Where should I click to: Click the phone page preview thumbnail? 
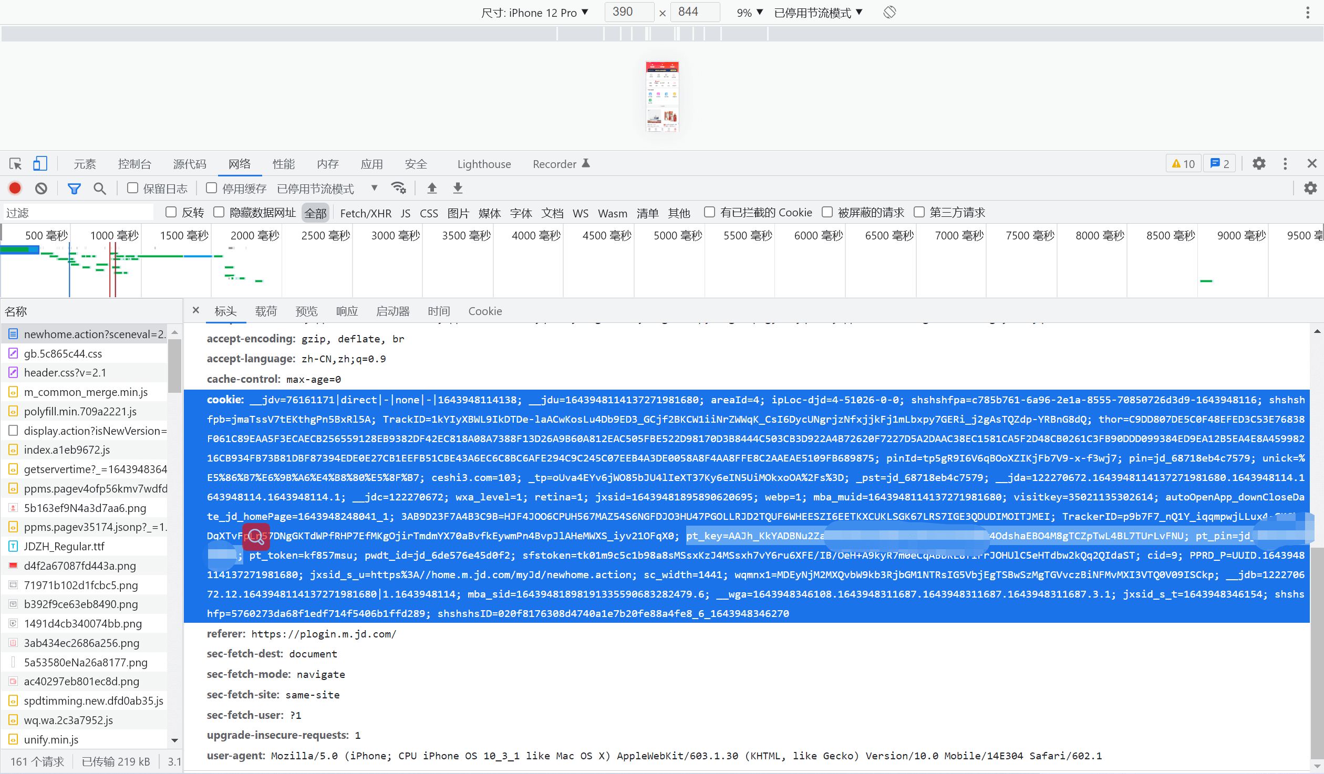pos(662,96)
